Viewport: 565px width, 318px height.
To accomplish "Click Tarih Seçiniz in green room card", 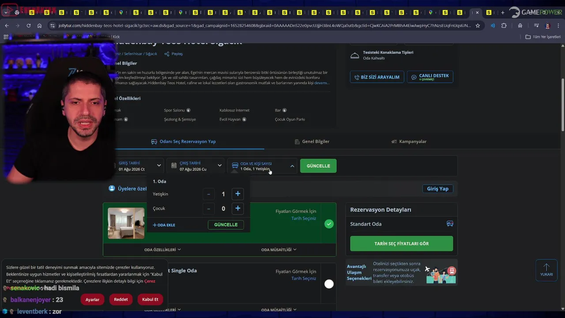I will click(x=304, y=219).
